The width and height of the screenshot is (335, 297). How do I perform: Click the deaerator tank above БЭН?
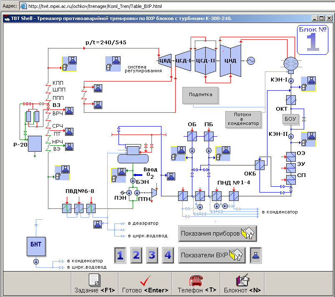(133, 159)
